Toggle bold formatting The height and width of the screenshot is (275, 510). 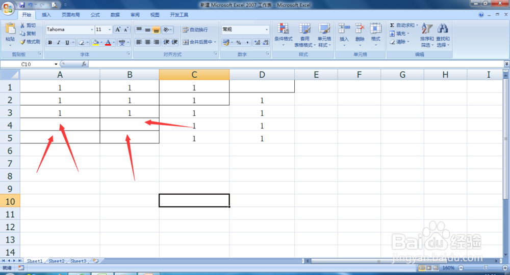click(50, 43)
